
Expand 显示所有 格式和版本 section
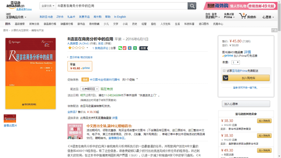point(81,57)
